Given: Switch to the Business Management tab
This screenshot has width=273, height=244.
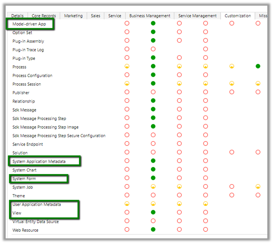Looking at the screenshot, I should tap(150, 16).
